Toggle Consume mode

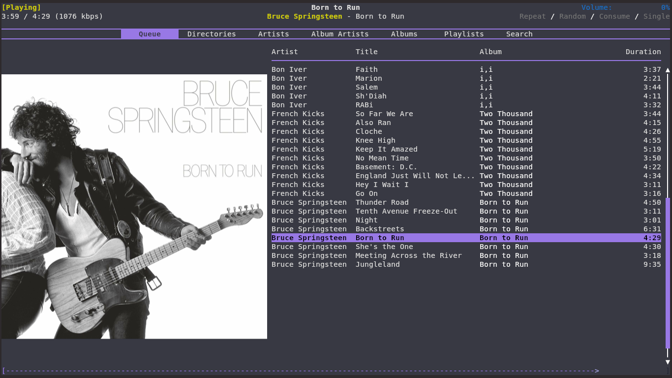point(614,16)
